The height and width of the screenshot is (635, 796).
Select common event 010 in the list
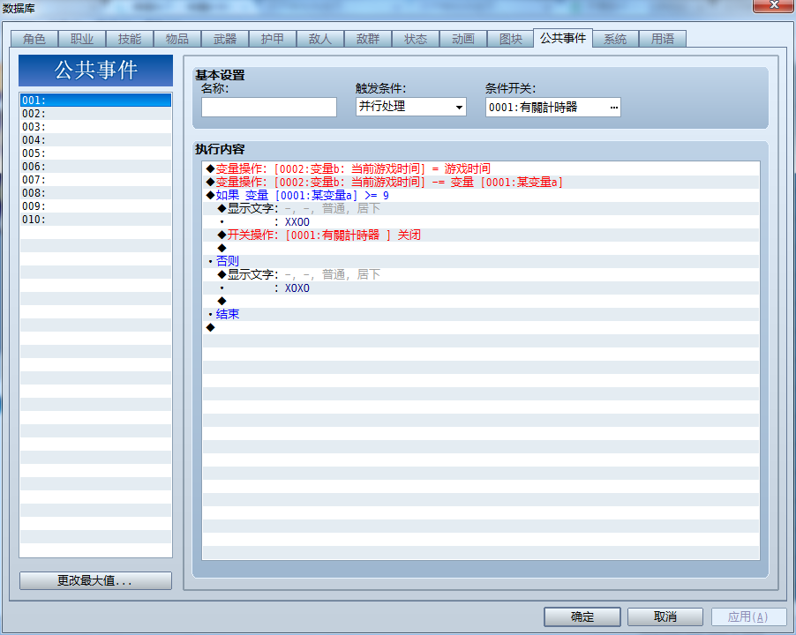pos(95,220)
